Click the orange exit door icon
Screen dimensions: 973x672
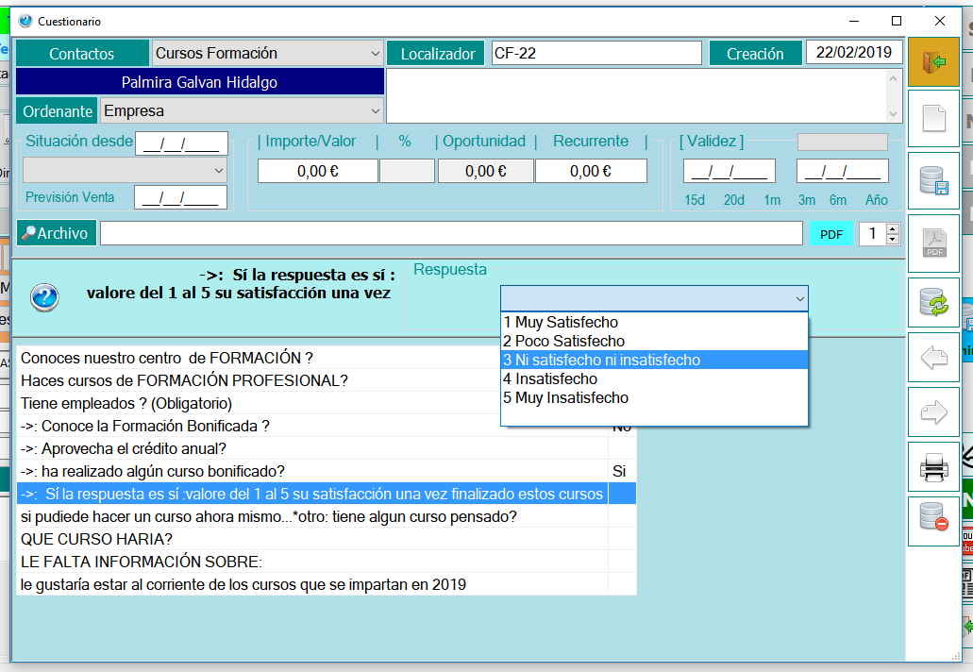933,62
